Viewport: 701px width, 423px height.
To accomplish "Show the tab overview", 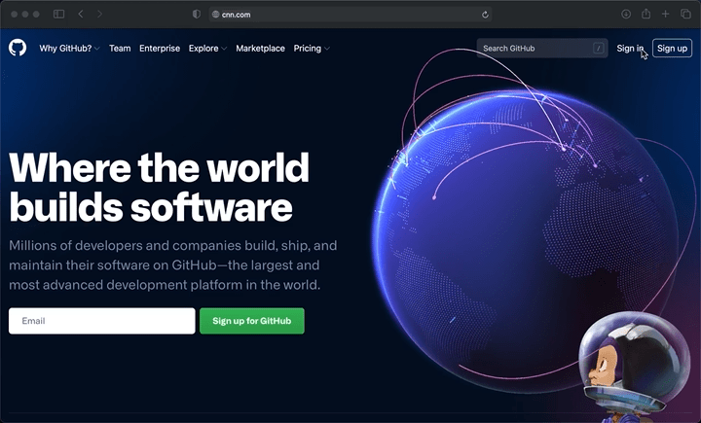I will (685, 15).
